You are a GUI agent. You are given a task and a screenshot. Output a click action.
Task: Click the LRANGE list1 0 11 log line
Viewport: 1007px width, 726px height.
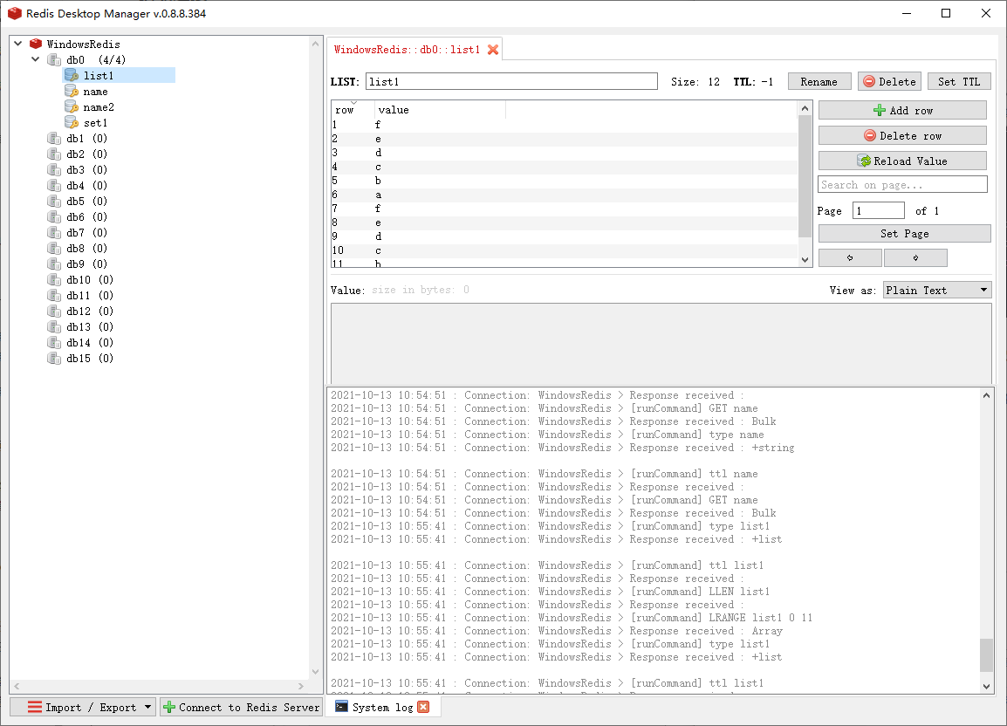(x=572, y=618)
